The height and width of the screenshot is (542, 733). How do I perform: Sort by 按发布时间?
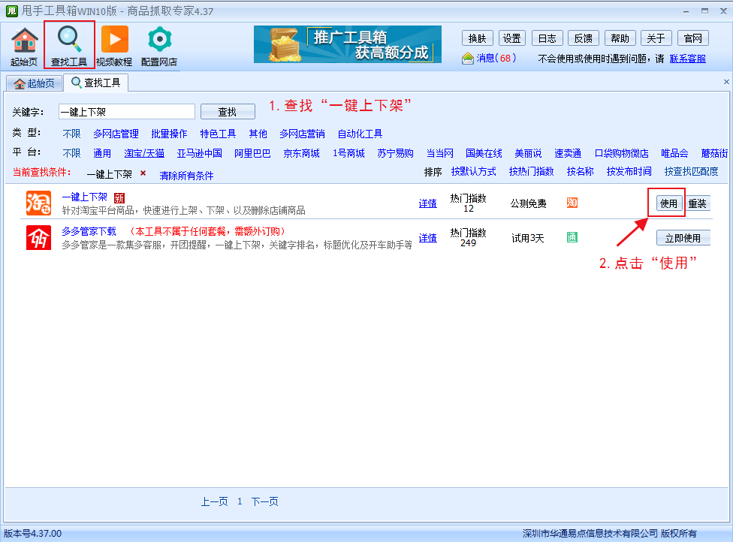(629, 171)
